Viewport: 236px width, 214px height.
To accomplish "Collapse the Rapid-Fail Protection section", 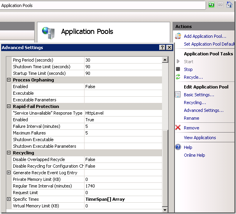I will (x=9, y=106).
